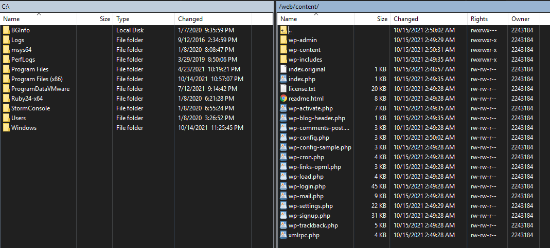The height and width of the screenshot is (248, 550).
Task: Click the 9/12/2016 date of Logs
Action: pos(190,40)
